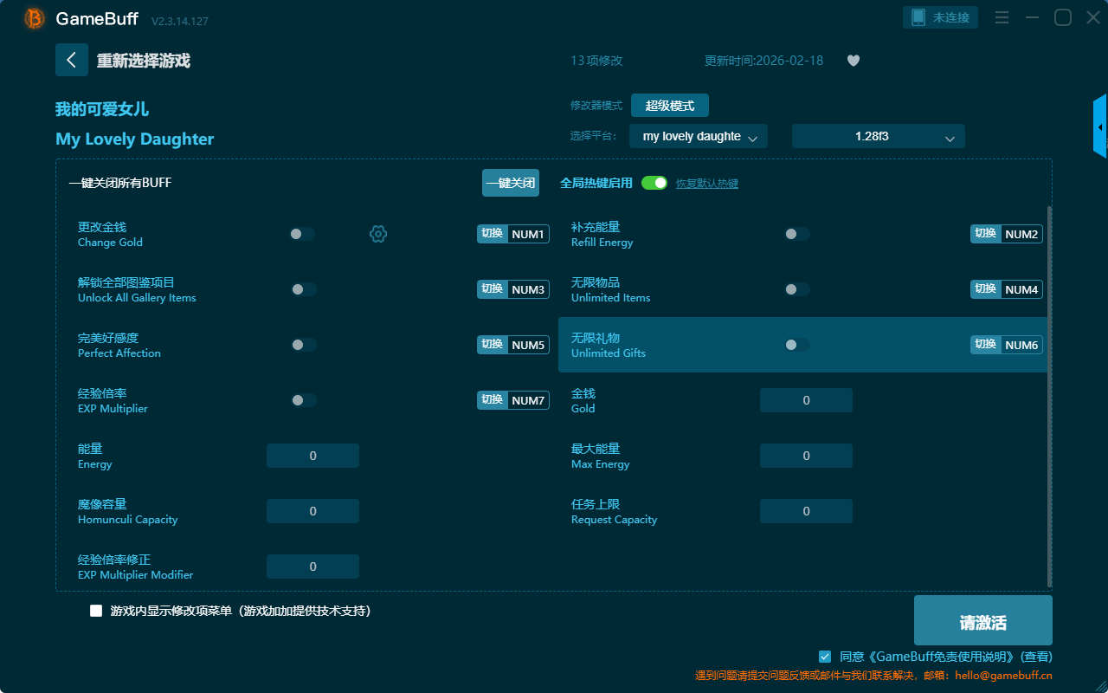
Task: Open the platform selection dropdown
Action: [x=699, y=137]
